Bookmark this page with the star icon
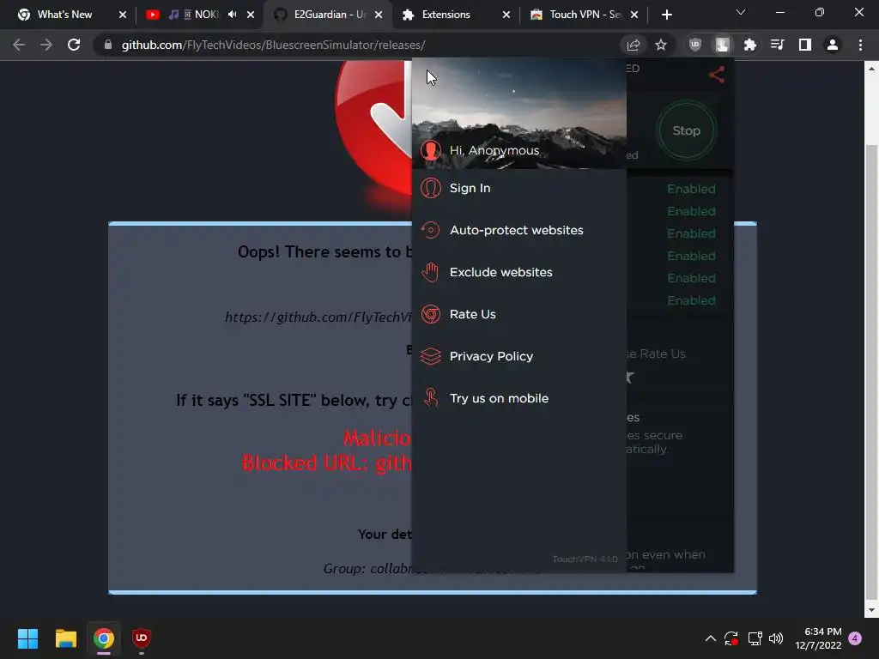 (x=661, y=45)
